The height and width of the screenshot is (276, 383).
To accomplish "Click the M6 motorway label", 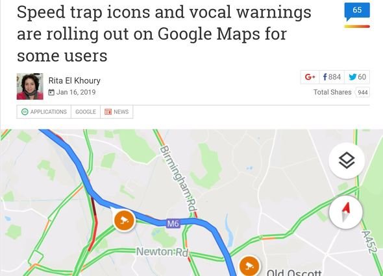I will click(x=173, y=224).
